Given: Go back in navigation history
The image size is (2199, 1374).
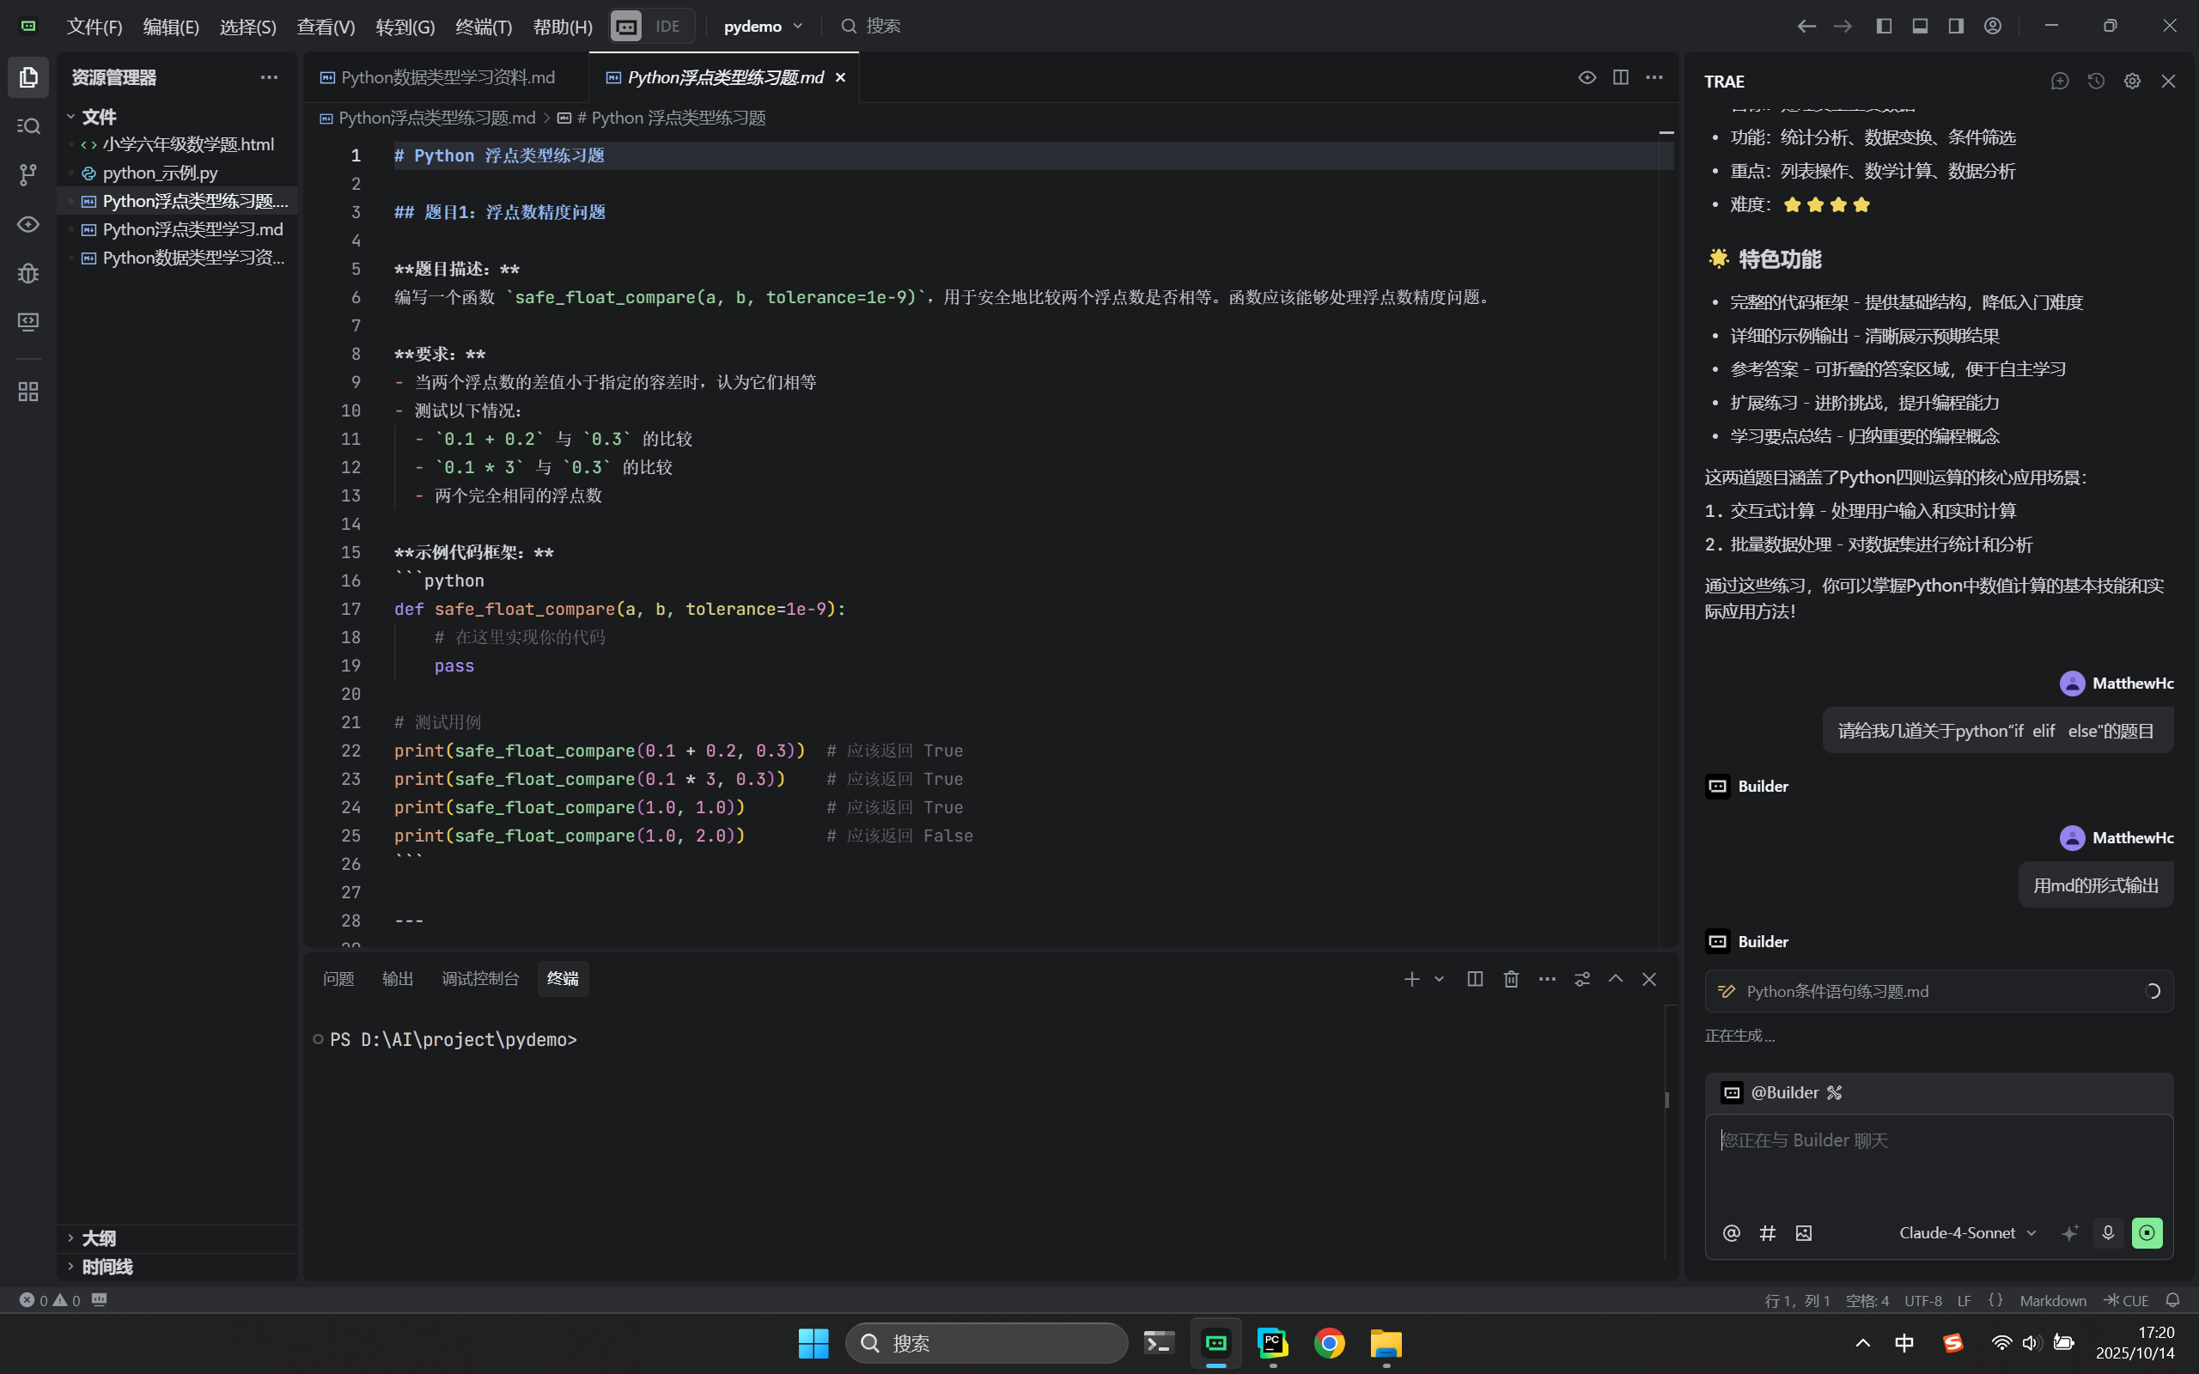Looking at the screenshot, I should pos(1806,27).
